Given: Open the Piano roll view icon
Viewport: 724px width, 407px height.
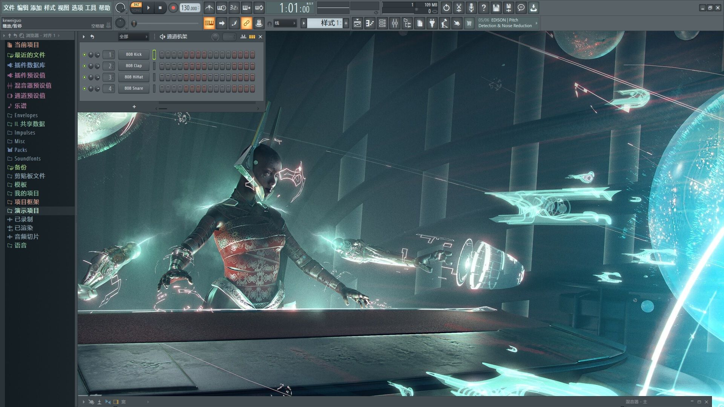Looking at the screenshot, I should tap(370, 23).
